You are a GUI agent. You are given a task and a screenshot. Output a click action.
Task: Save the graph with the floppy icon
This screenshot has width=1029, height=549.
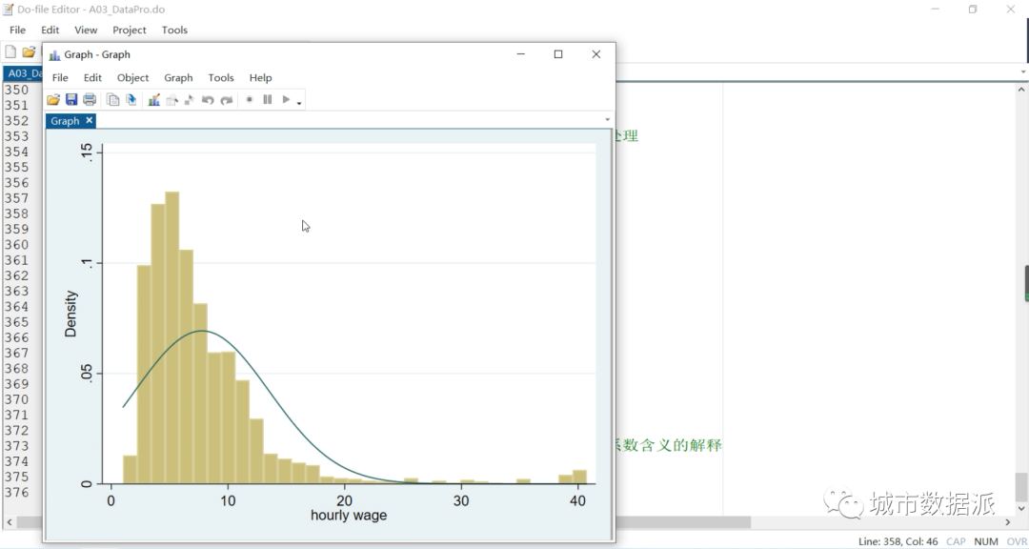point(71,100)
